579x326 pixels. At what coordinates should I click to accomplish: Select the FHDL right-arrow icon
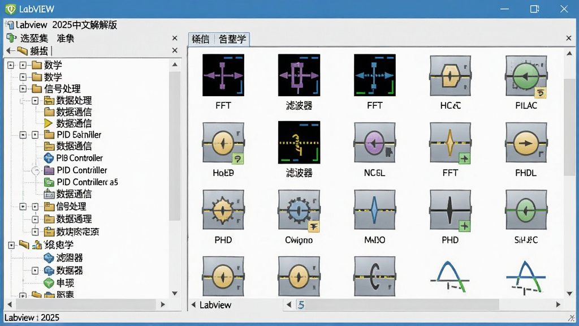(526, 143)
